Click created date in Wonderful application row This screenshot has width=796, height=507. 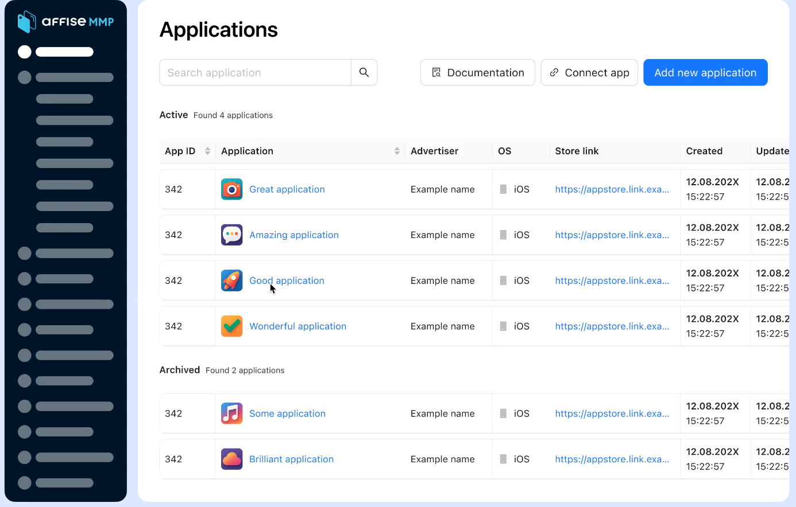[712, 326]
